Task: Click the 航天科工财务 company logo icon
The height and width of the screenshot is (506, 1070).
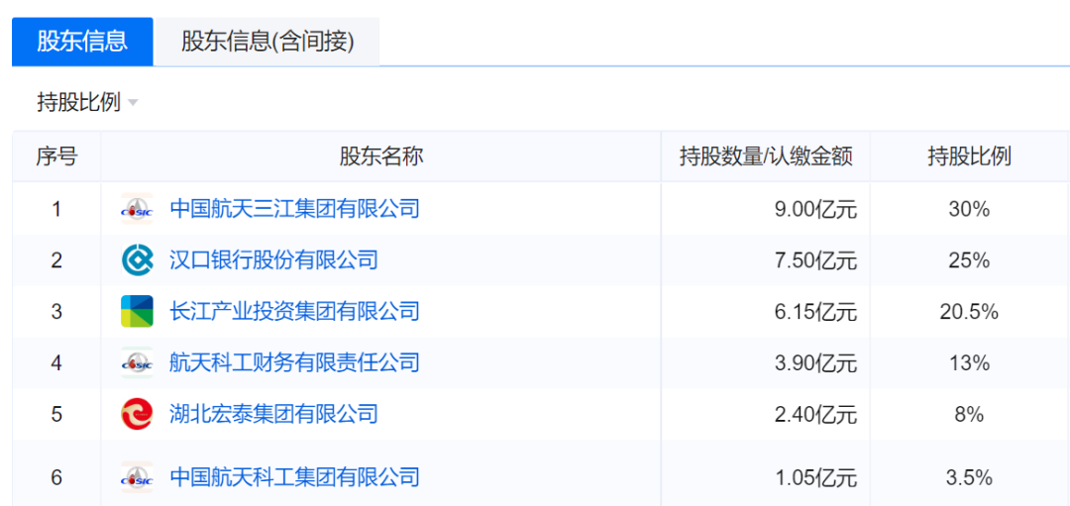Action: pyautogui.click(x=137, y=363)
